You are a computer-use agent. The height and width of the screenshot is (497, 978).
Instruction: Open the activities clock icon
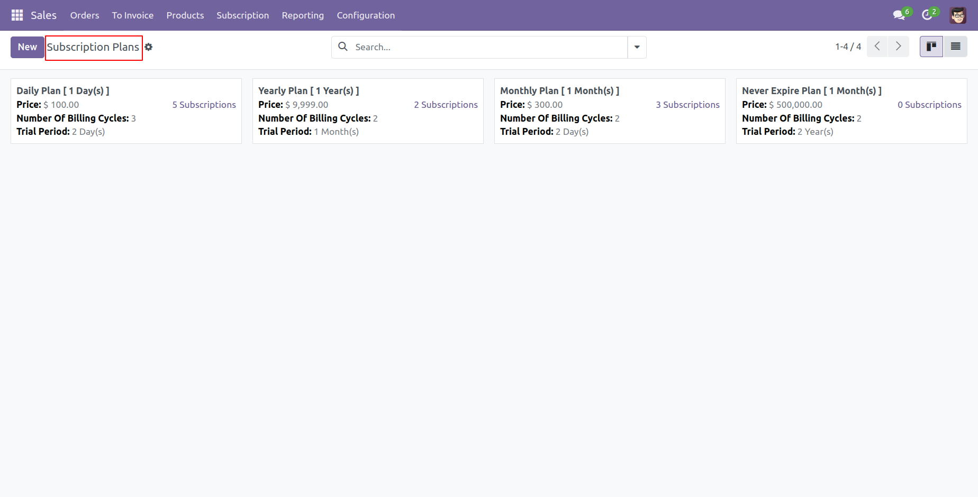[927, 15]
